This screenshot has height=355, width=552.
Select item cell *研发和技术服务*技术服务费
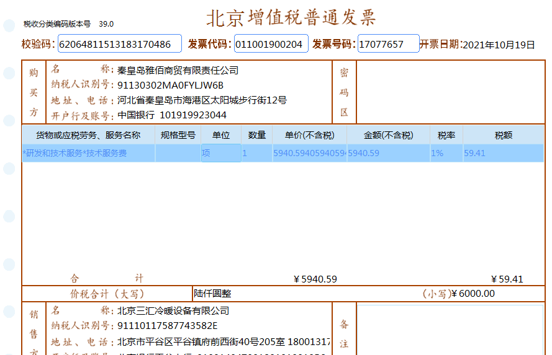coord(88,153)
